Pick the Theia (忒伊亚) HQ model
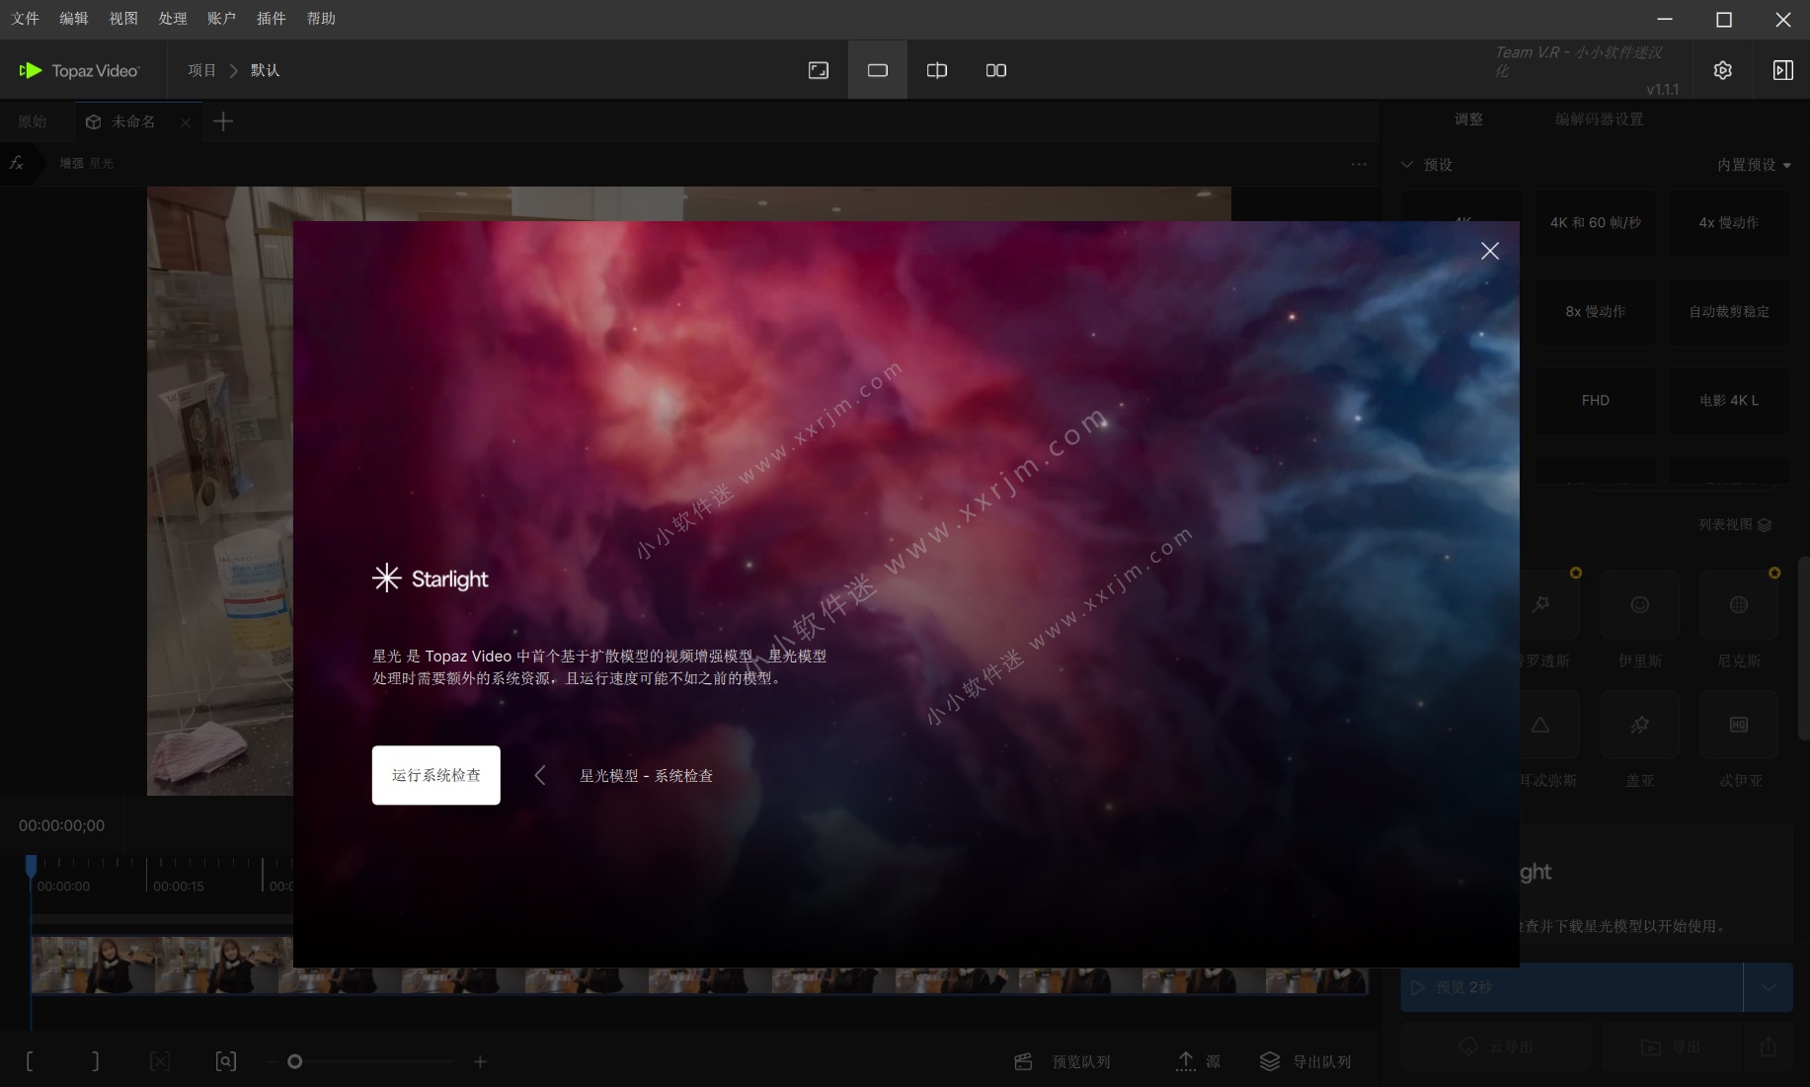 1740,724
